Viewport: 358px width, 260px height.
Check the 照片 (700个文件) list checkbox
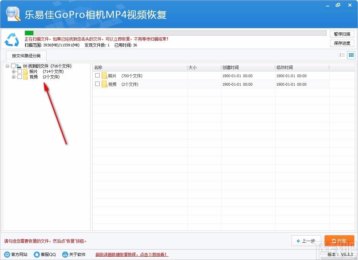pos(98,75)
